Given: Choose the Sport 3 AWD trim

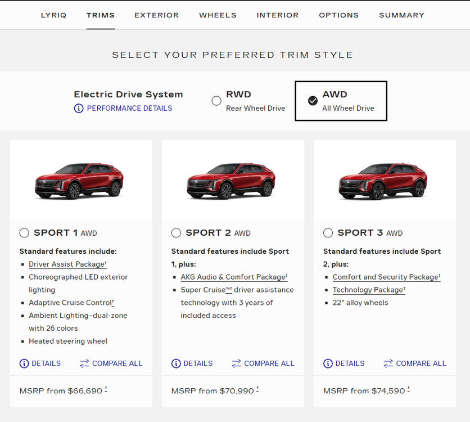Looking at the screenshot, I should click(328, 233).
